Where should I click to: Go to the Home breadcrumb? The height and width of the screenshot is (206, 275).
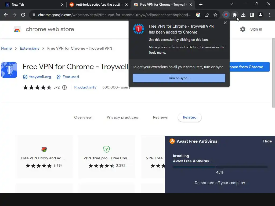pyautogui.click(x=6, y=48)
